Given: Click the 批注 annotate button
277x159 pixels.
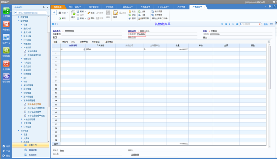Looking at the screenshot, I should [x=132, y=11].
